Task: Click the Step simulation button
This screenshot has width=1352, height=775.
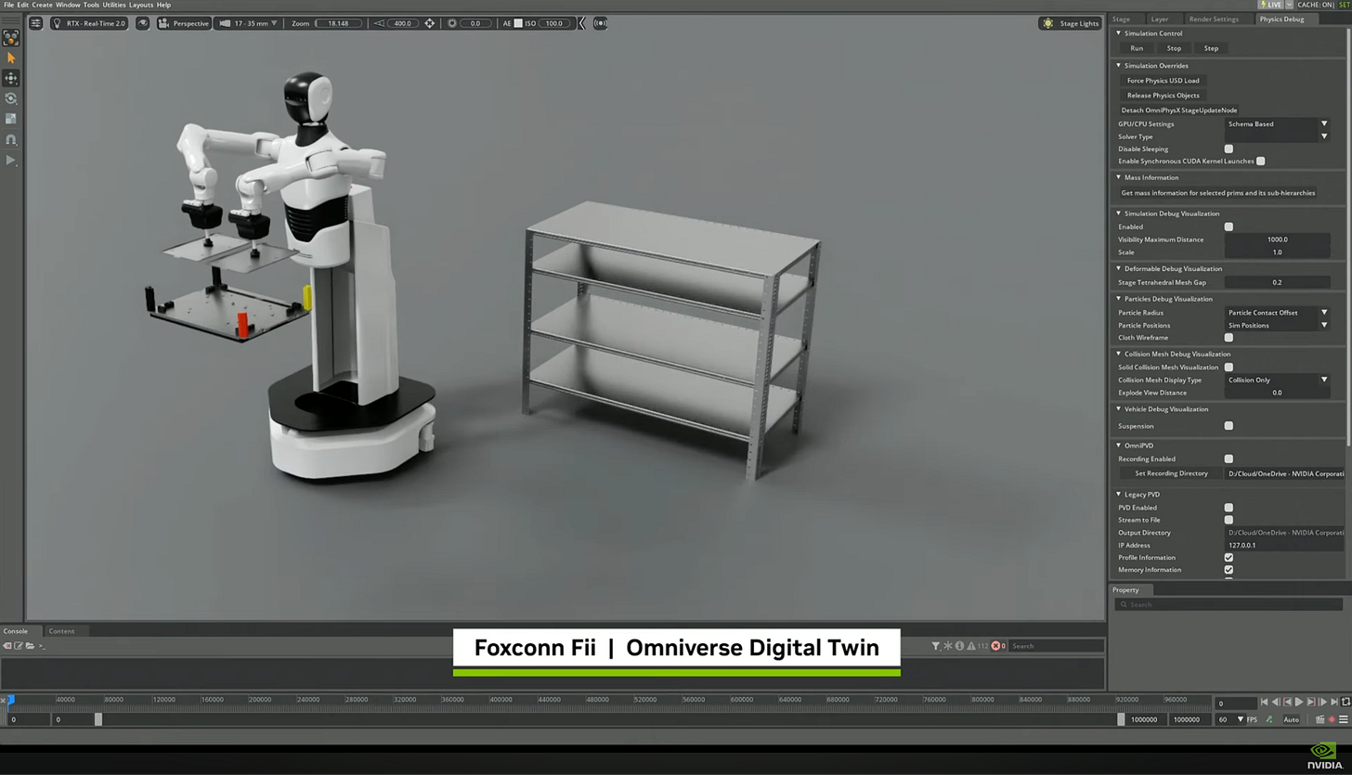Action: [x=1211, y=48]
